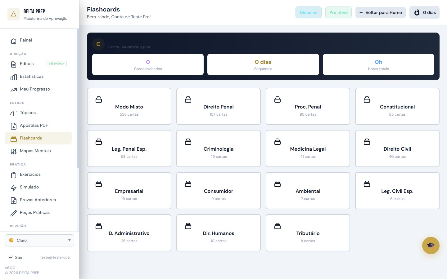Open the Claro theme dropdown

click(39, 240)
